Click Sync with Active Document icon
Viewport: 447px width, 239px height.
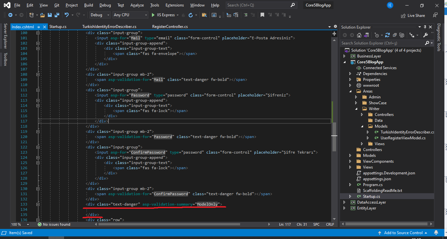click(387, 35)
